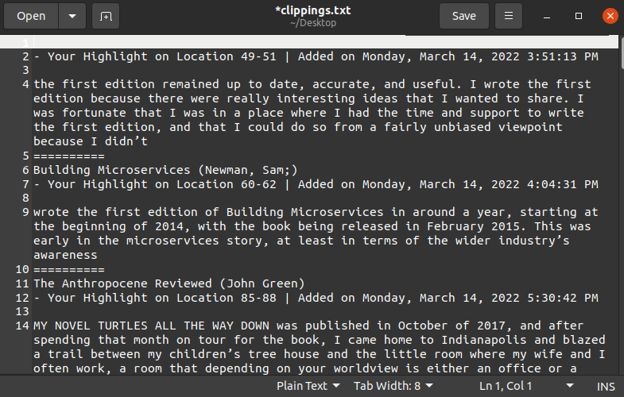Image resolution: width=624 pixels, height=397 pixels.
Task: Expand the Plain Text language selector
Action: (x=308, y=386)
